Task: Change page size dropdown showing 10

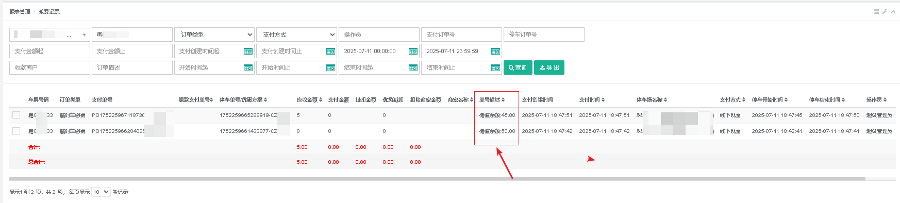Action: click(x=101, y=192)
